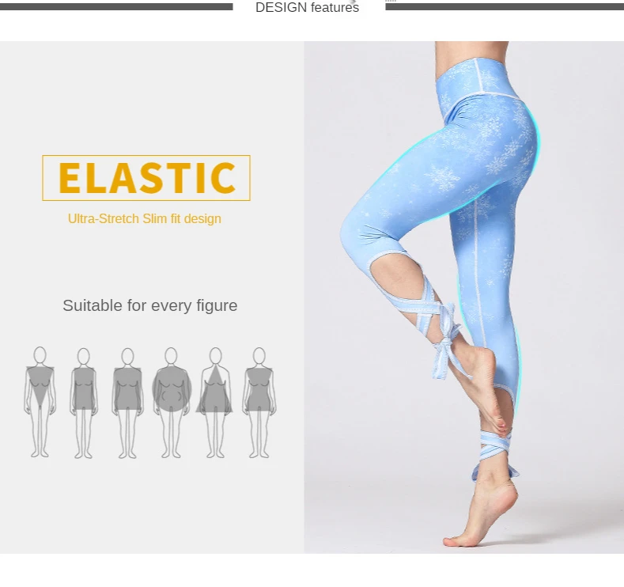624x587 pixels.
Task: Select the triangle pear body shape figure
Action: click(215, 403)
